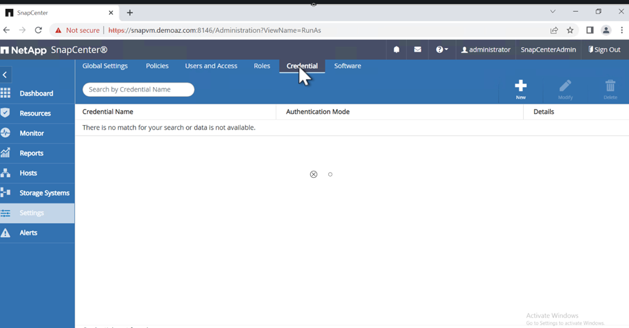Screen dimensions: 629x328
Task: Open a new browser tab
Action: pos(130,13)
